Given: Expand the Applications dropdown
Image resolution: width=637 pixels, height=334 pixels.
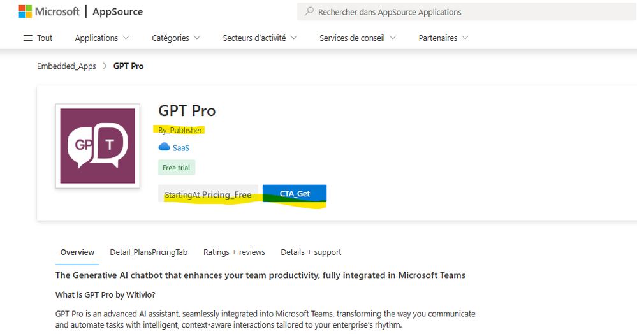Looking at the screenshot, I should tap(102, 38).
